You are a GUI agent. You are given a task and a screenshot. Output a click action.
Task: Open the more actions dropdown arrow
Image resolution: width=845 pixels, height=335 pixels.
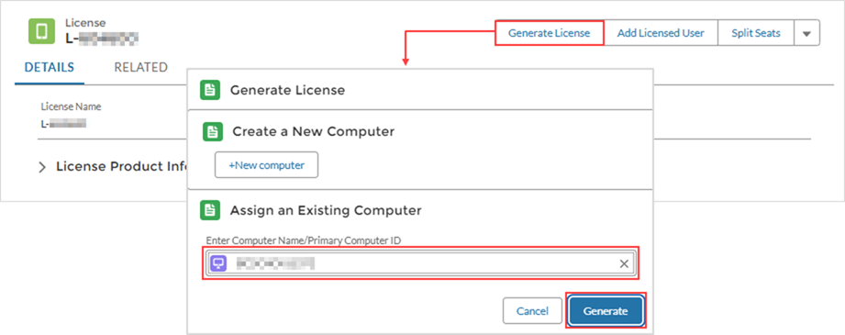806,33
